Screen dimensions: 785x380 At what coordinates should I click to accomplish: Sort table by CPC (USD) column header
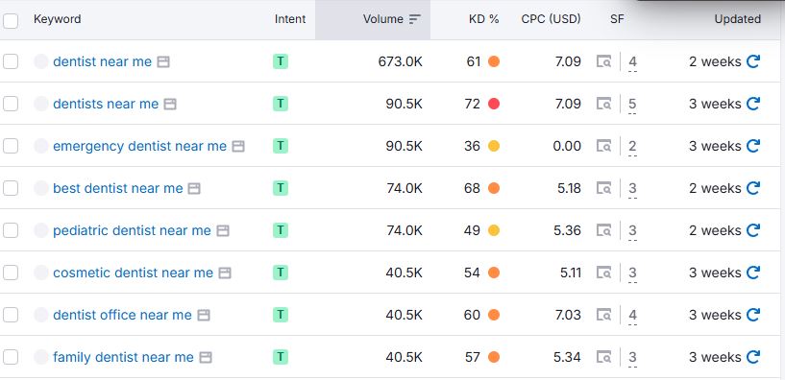click(551, 19)
